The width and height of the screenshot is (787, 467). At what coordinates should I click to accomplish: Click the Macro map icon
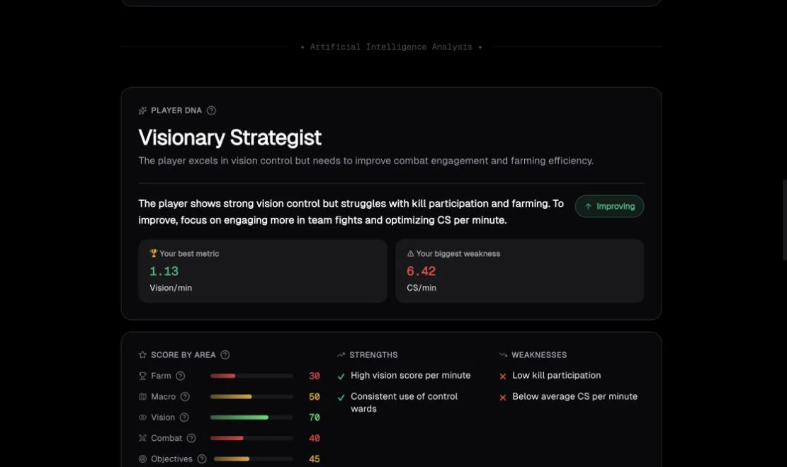142,396
